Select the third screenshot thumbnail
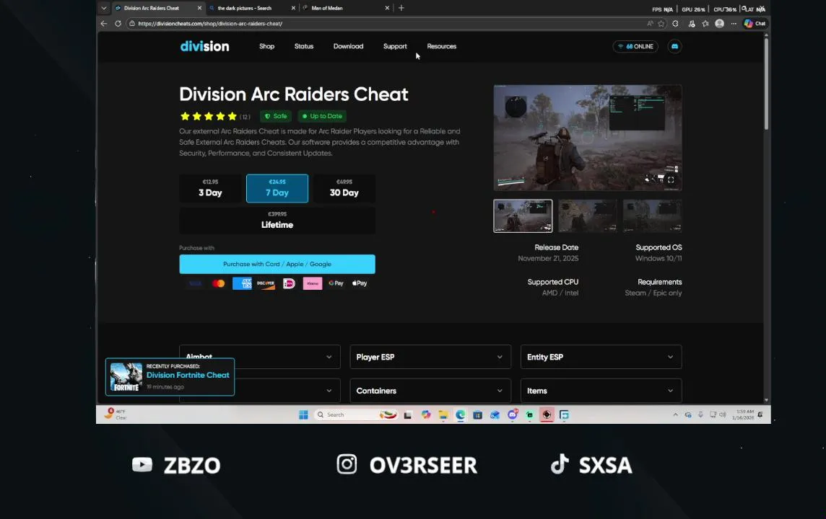 coord(652,216)
